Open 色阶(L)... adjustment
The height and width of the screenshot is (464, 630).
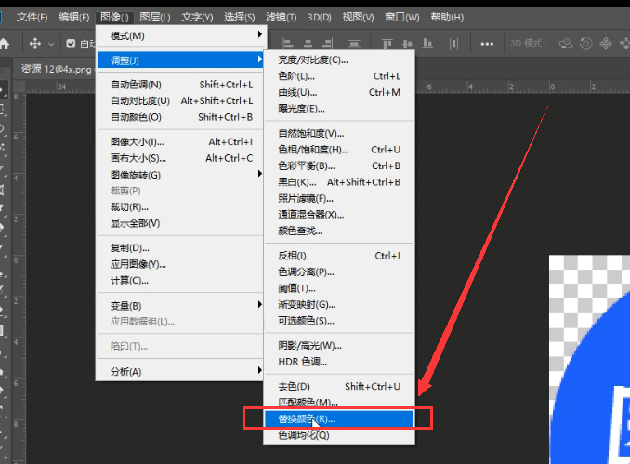pyautogui.click(x=339, y=76)
